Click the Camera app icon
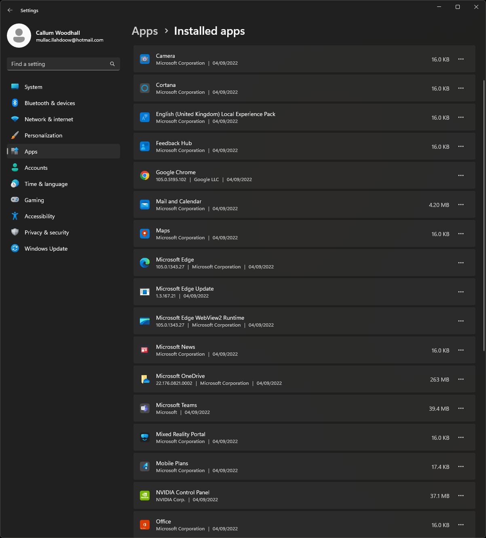 (x=145, y=59)
